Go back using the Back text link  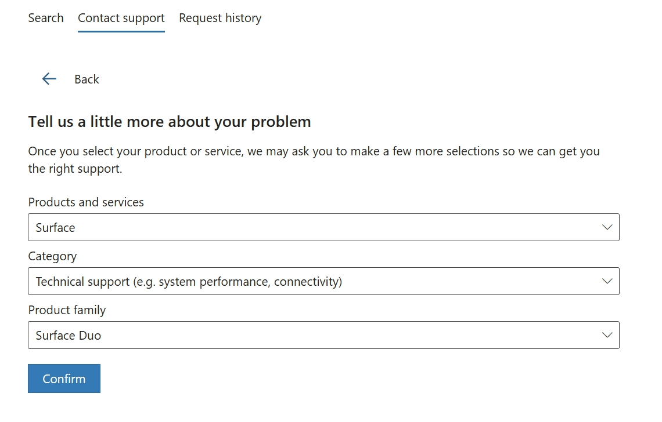(87, 79)
